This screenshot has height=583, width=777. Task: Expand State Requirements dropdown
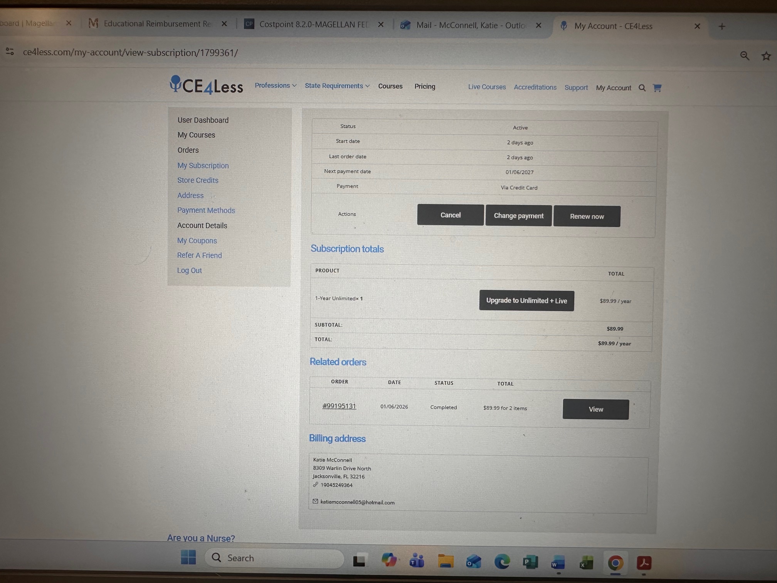coord(337,86)
